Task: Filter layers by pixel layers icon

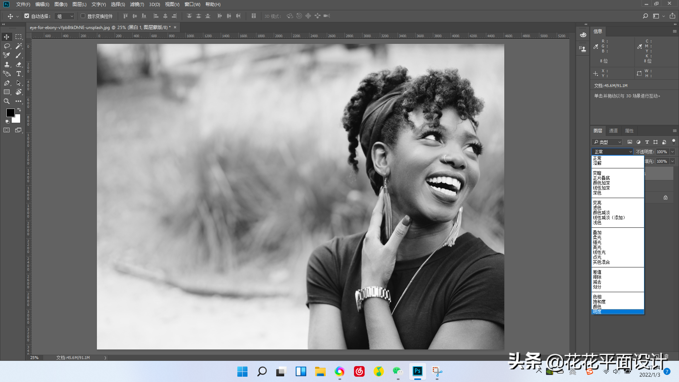Action: coord(630,142)
